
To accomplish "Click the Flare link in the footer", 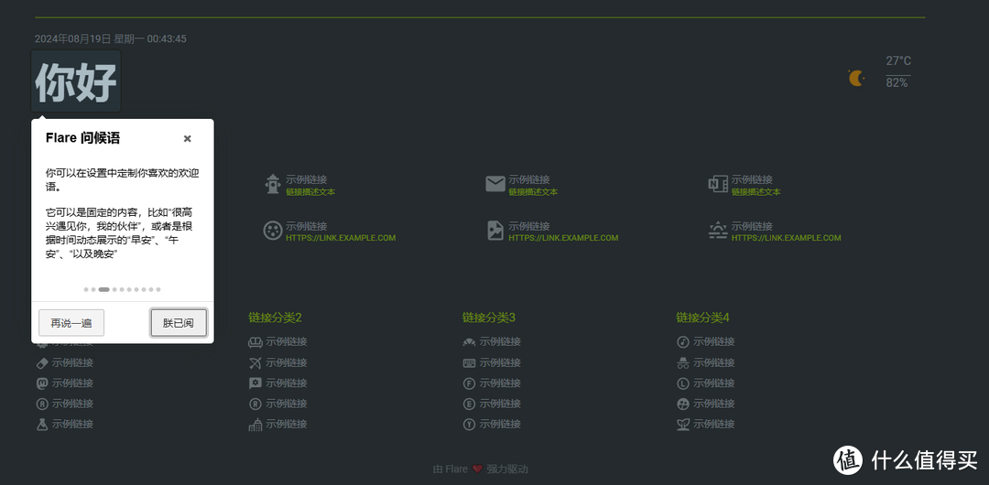I will pyautogui.click(x=456, y=469).
